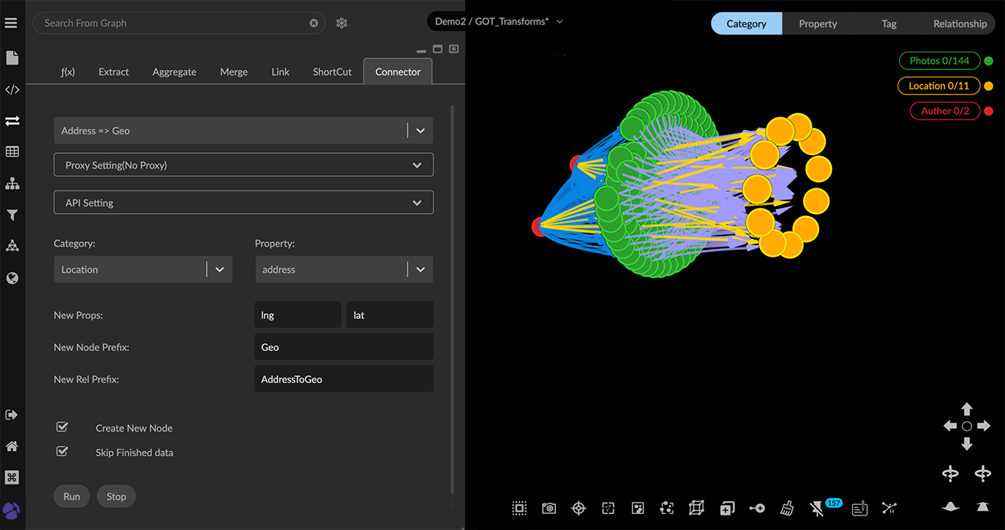This screenshot has height=530, width=1005.
Task: Toggle the Create New Node checkbox
Action: [62, 427]
